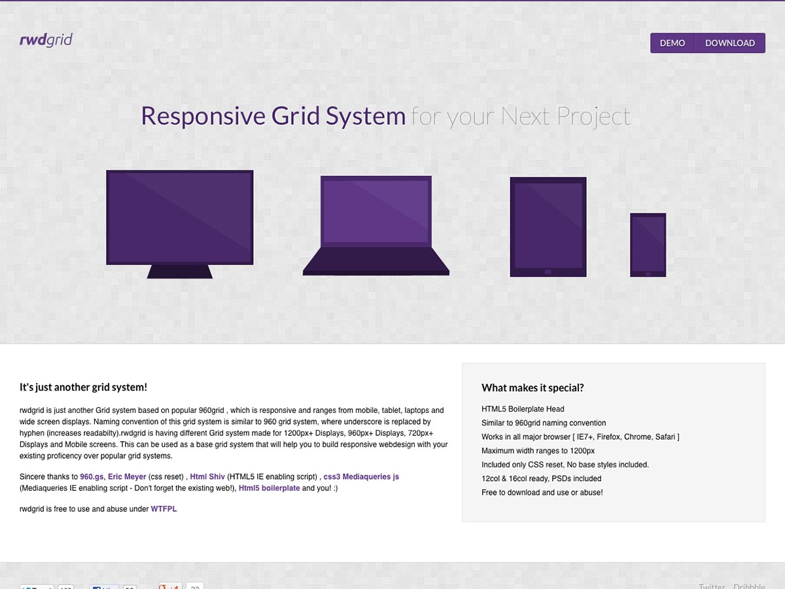This screenshot has height=589, width=785.
Task: Follow the Eric Meyer link
Action: click(127, 477)
